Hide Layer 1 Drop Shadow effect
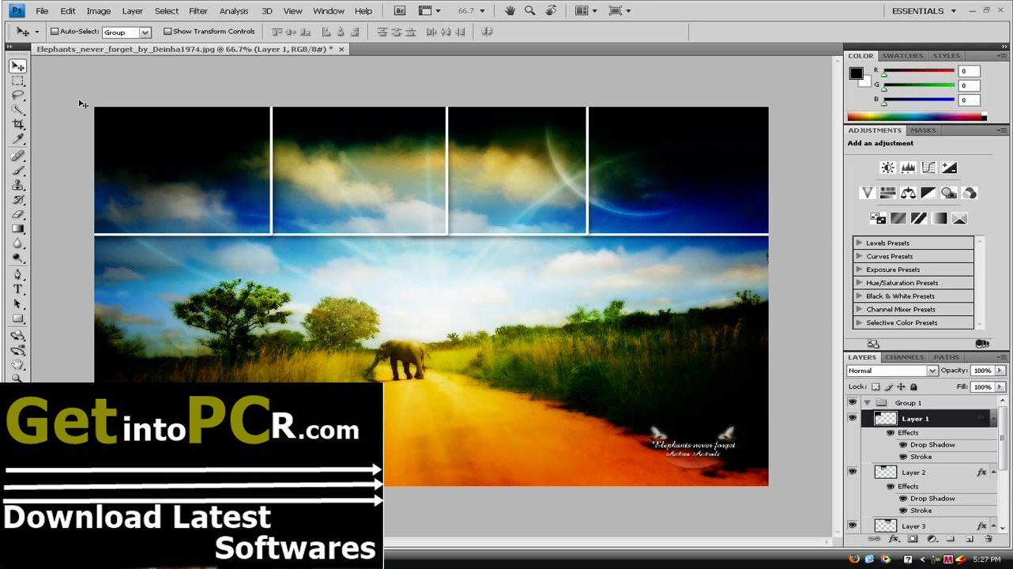Viewport: 1013px width, 569px height. [x=903, y=445]
